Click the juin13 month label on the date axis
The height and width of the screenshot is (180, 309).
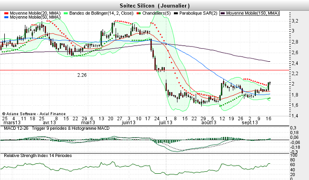click(x=128, y=123)
